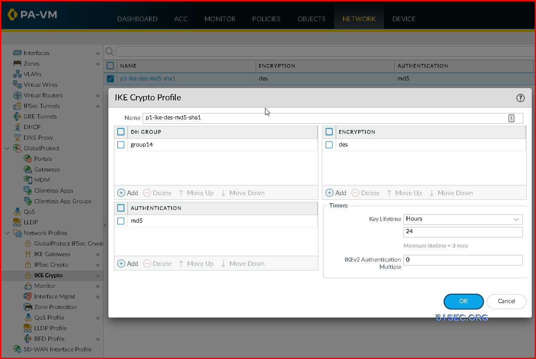The height and width of the screenshot is (359, 536).
Task: Add a new Encryption entry
Action: [x=336, y=193]
